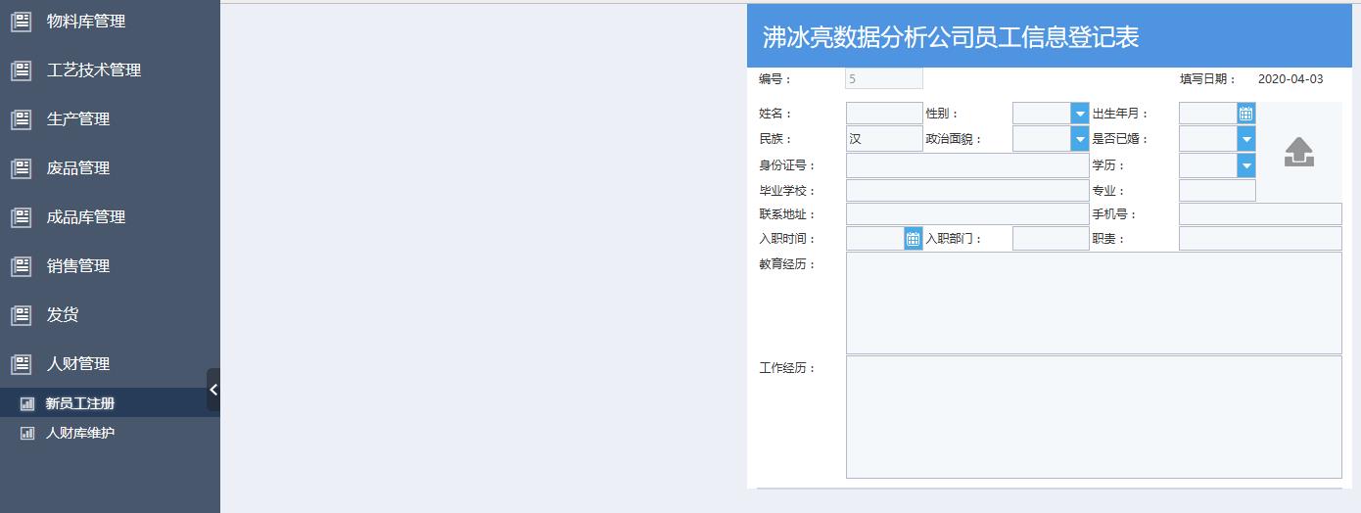Click the chart icon beside 新员工注册

[x=27, y=403]
